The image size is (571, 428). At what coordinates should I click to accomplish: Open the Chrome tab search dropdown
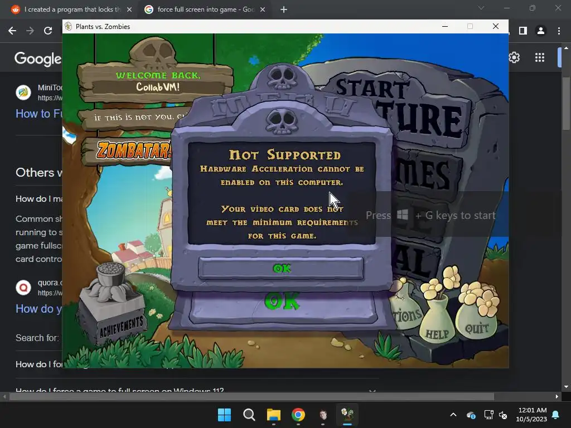point(481,8)
